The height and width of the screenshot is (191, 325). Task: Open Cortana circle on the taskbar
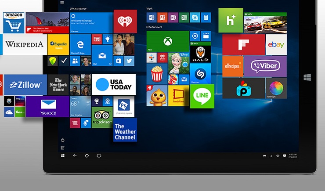tap(87, 155)
